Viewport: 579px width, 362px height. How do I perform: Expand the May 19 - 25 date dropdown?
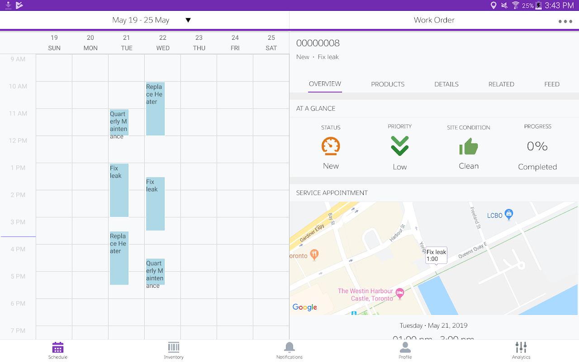pos(188,20)
